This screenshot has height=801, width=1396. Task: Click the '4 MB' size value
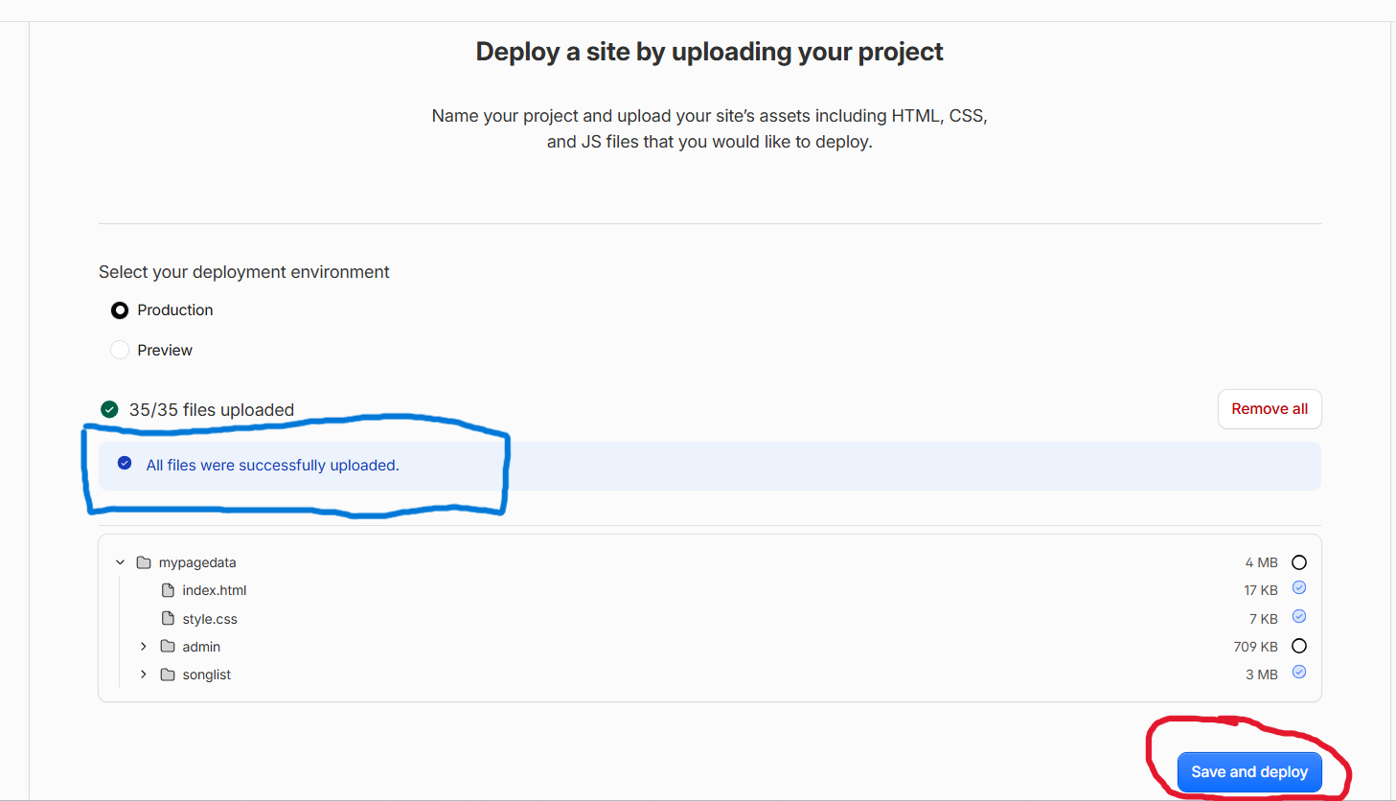[1262, 562]
